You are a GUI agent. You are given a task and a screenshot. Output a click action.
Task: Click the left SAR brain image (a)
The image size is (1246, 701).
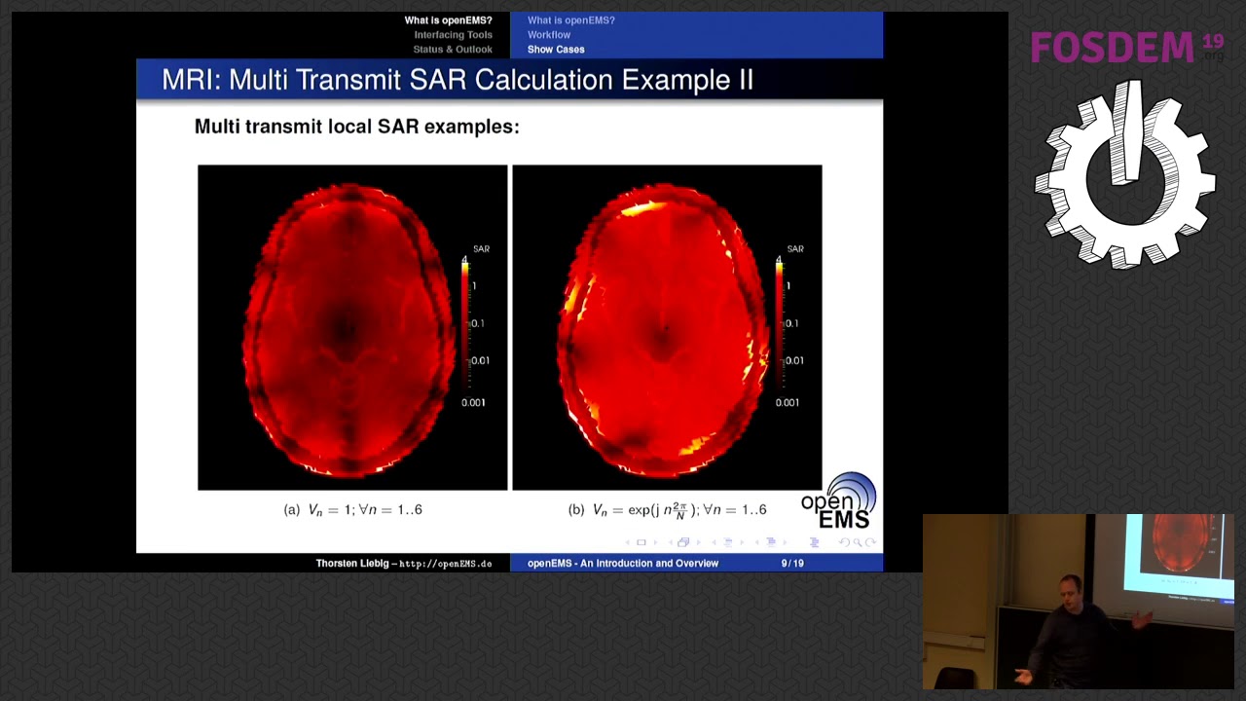(352, 327)
